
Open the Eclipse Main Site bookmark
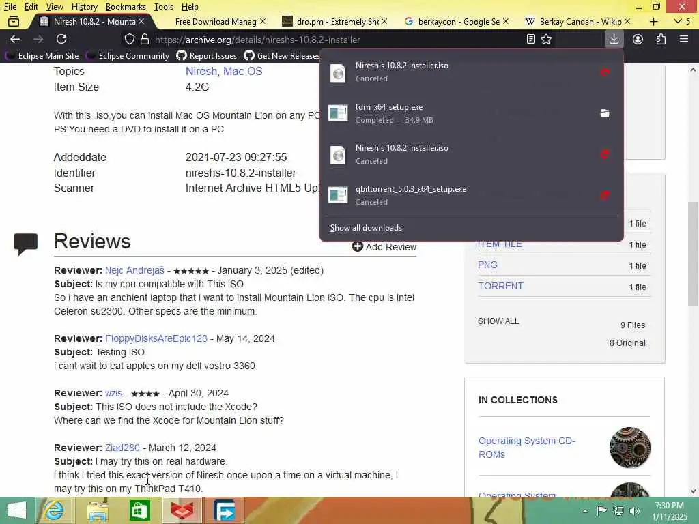43,56
